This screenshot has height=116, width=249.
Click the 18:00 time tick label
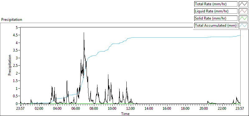pos(185,109)
